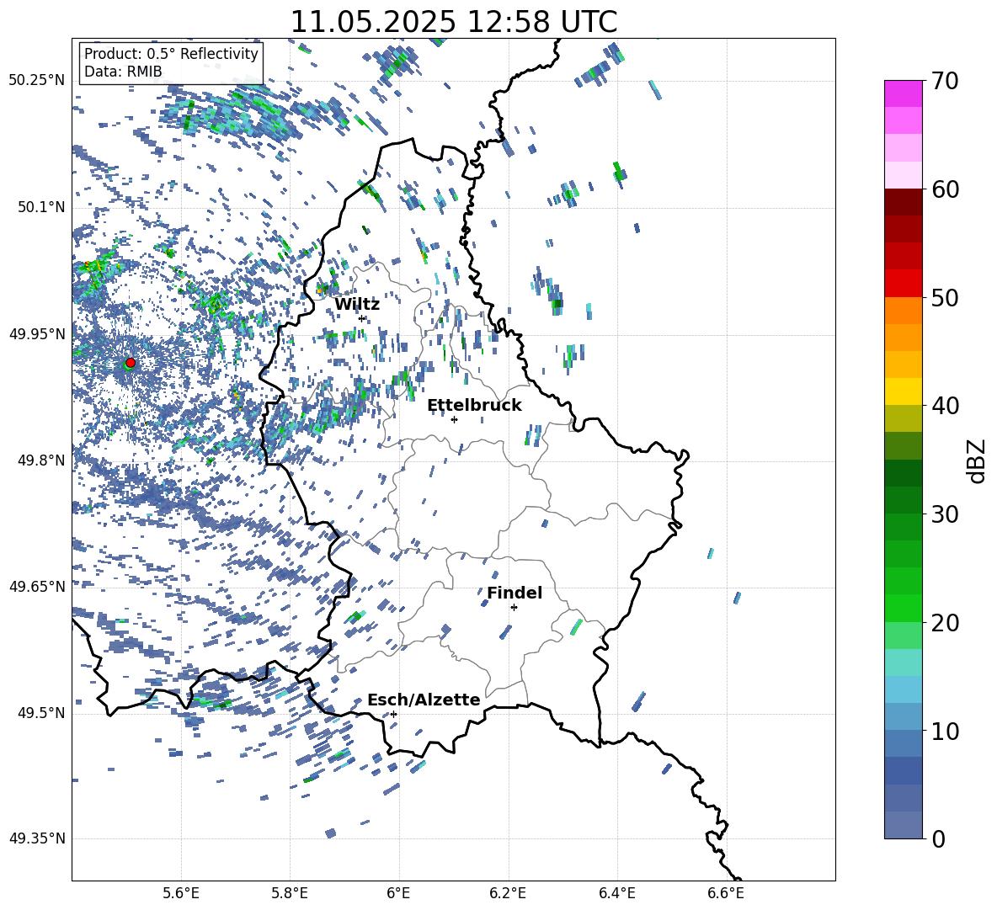Click the colorbar tick label 70
997x910 pixels.
point(945,82)
